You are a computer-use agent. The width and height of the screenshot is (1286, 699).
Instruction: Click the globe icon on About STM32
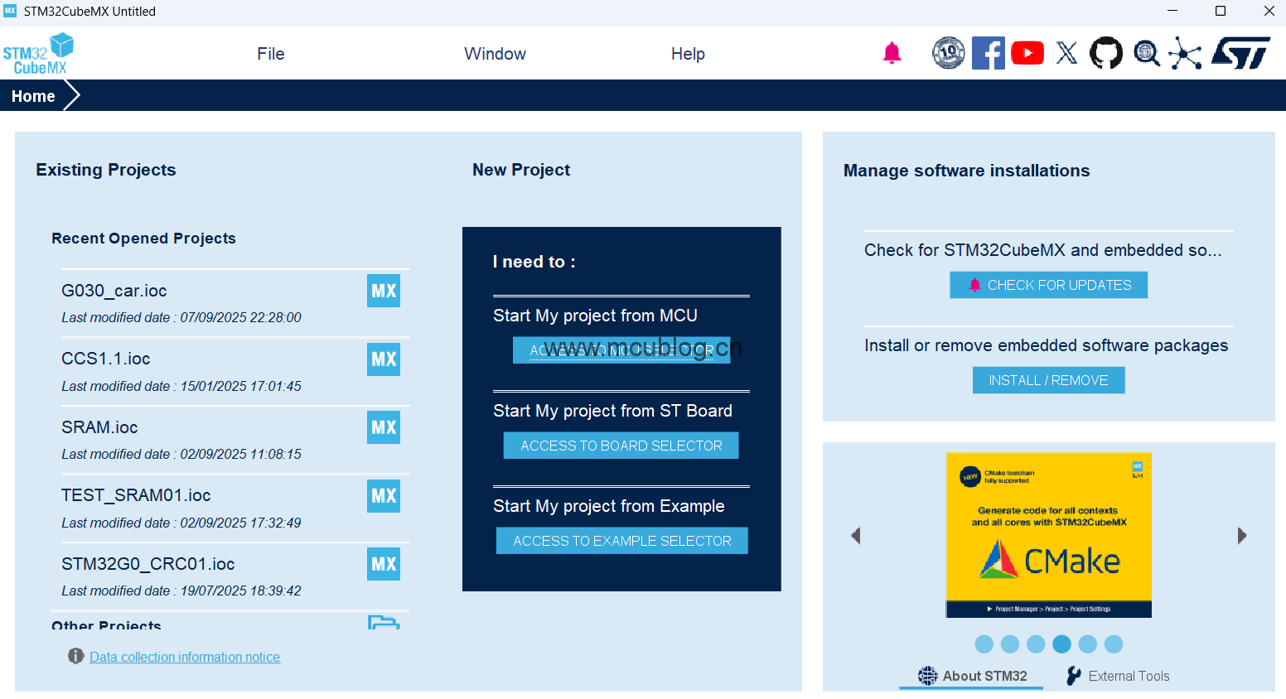pyautogui.click(x=928, y=676)
